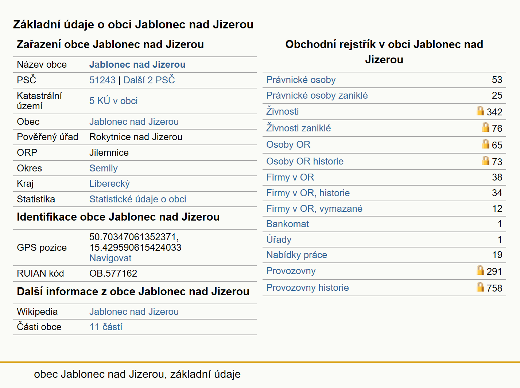
Task: Open the Semily district link
Action: tap(104, 168)
